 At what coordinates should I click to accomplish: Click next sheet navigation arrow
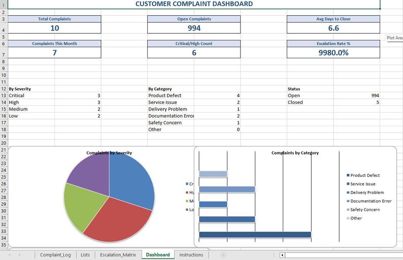(x=19, y=255)
